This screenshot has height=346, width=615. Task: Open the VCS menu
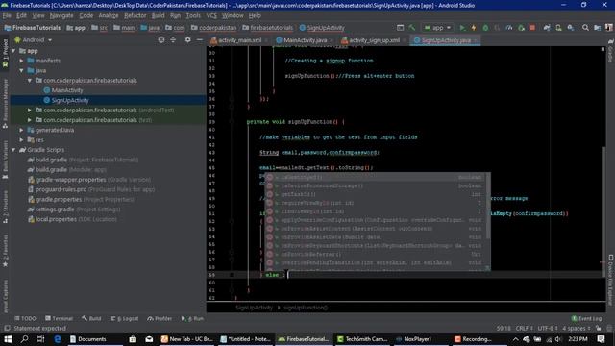point(211,15)
